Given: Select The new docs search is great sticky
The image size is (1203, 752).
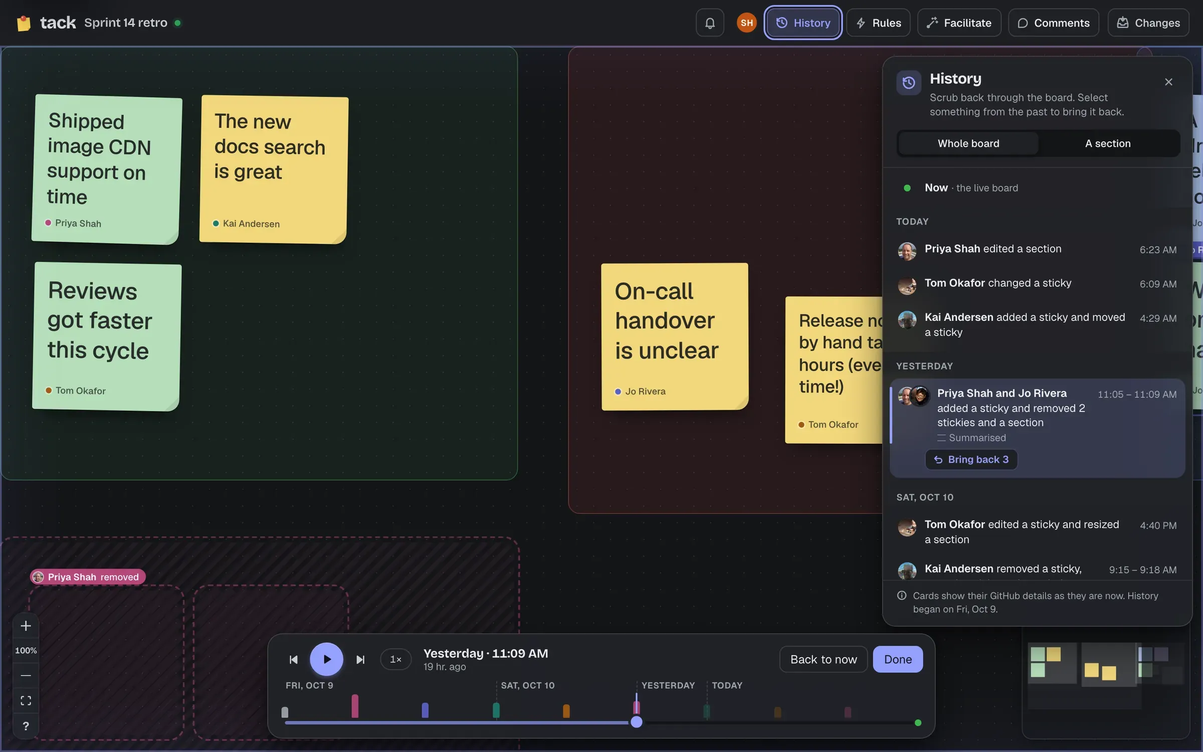Looking at the screenshot, I should click(274, 169).
